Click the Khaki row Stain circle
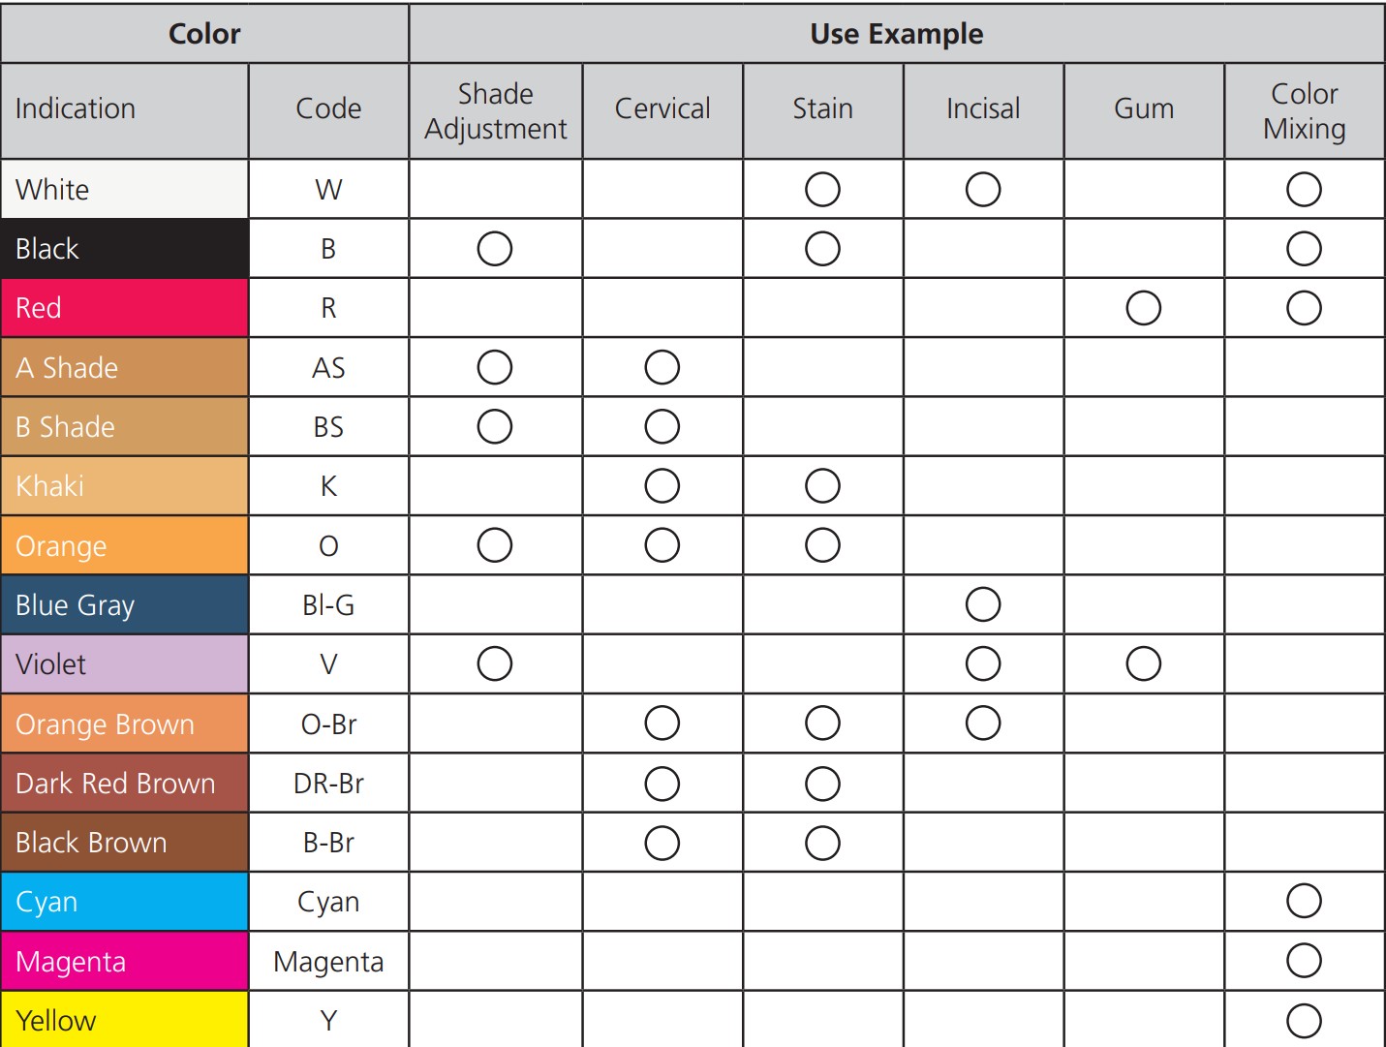1386x1047 pixels. (822, 486)
